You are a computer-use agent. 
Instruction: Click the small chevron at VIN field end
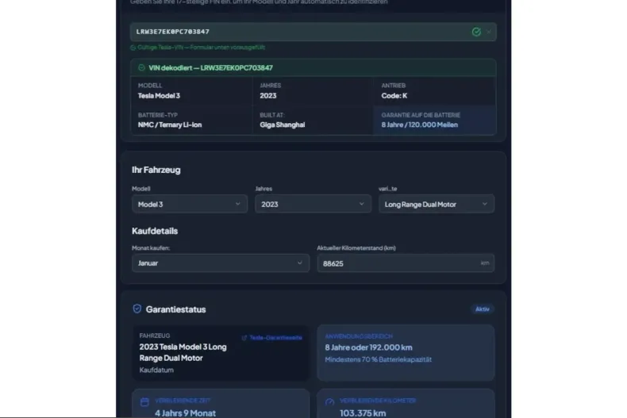[x=489, y=32]
